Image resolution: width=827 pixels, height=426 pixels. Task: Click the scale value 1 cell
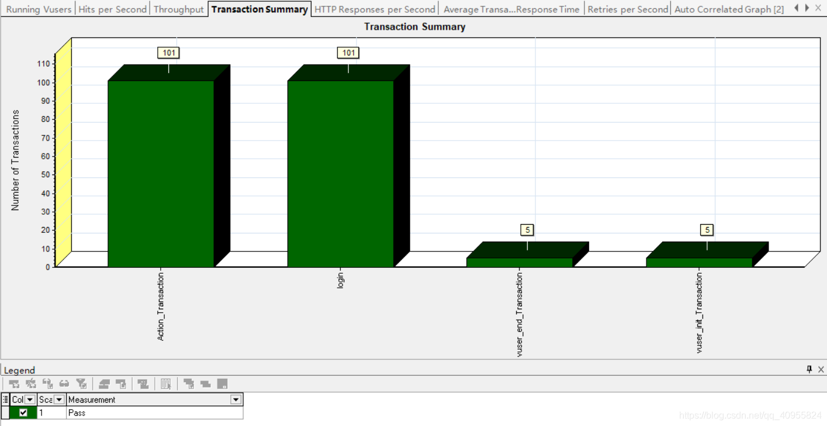point(51,413)
